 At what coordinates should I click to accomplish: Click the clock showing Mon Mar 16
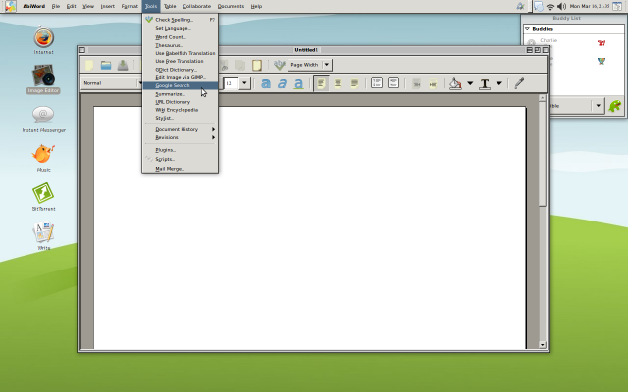click(589, 6)
